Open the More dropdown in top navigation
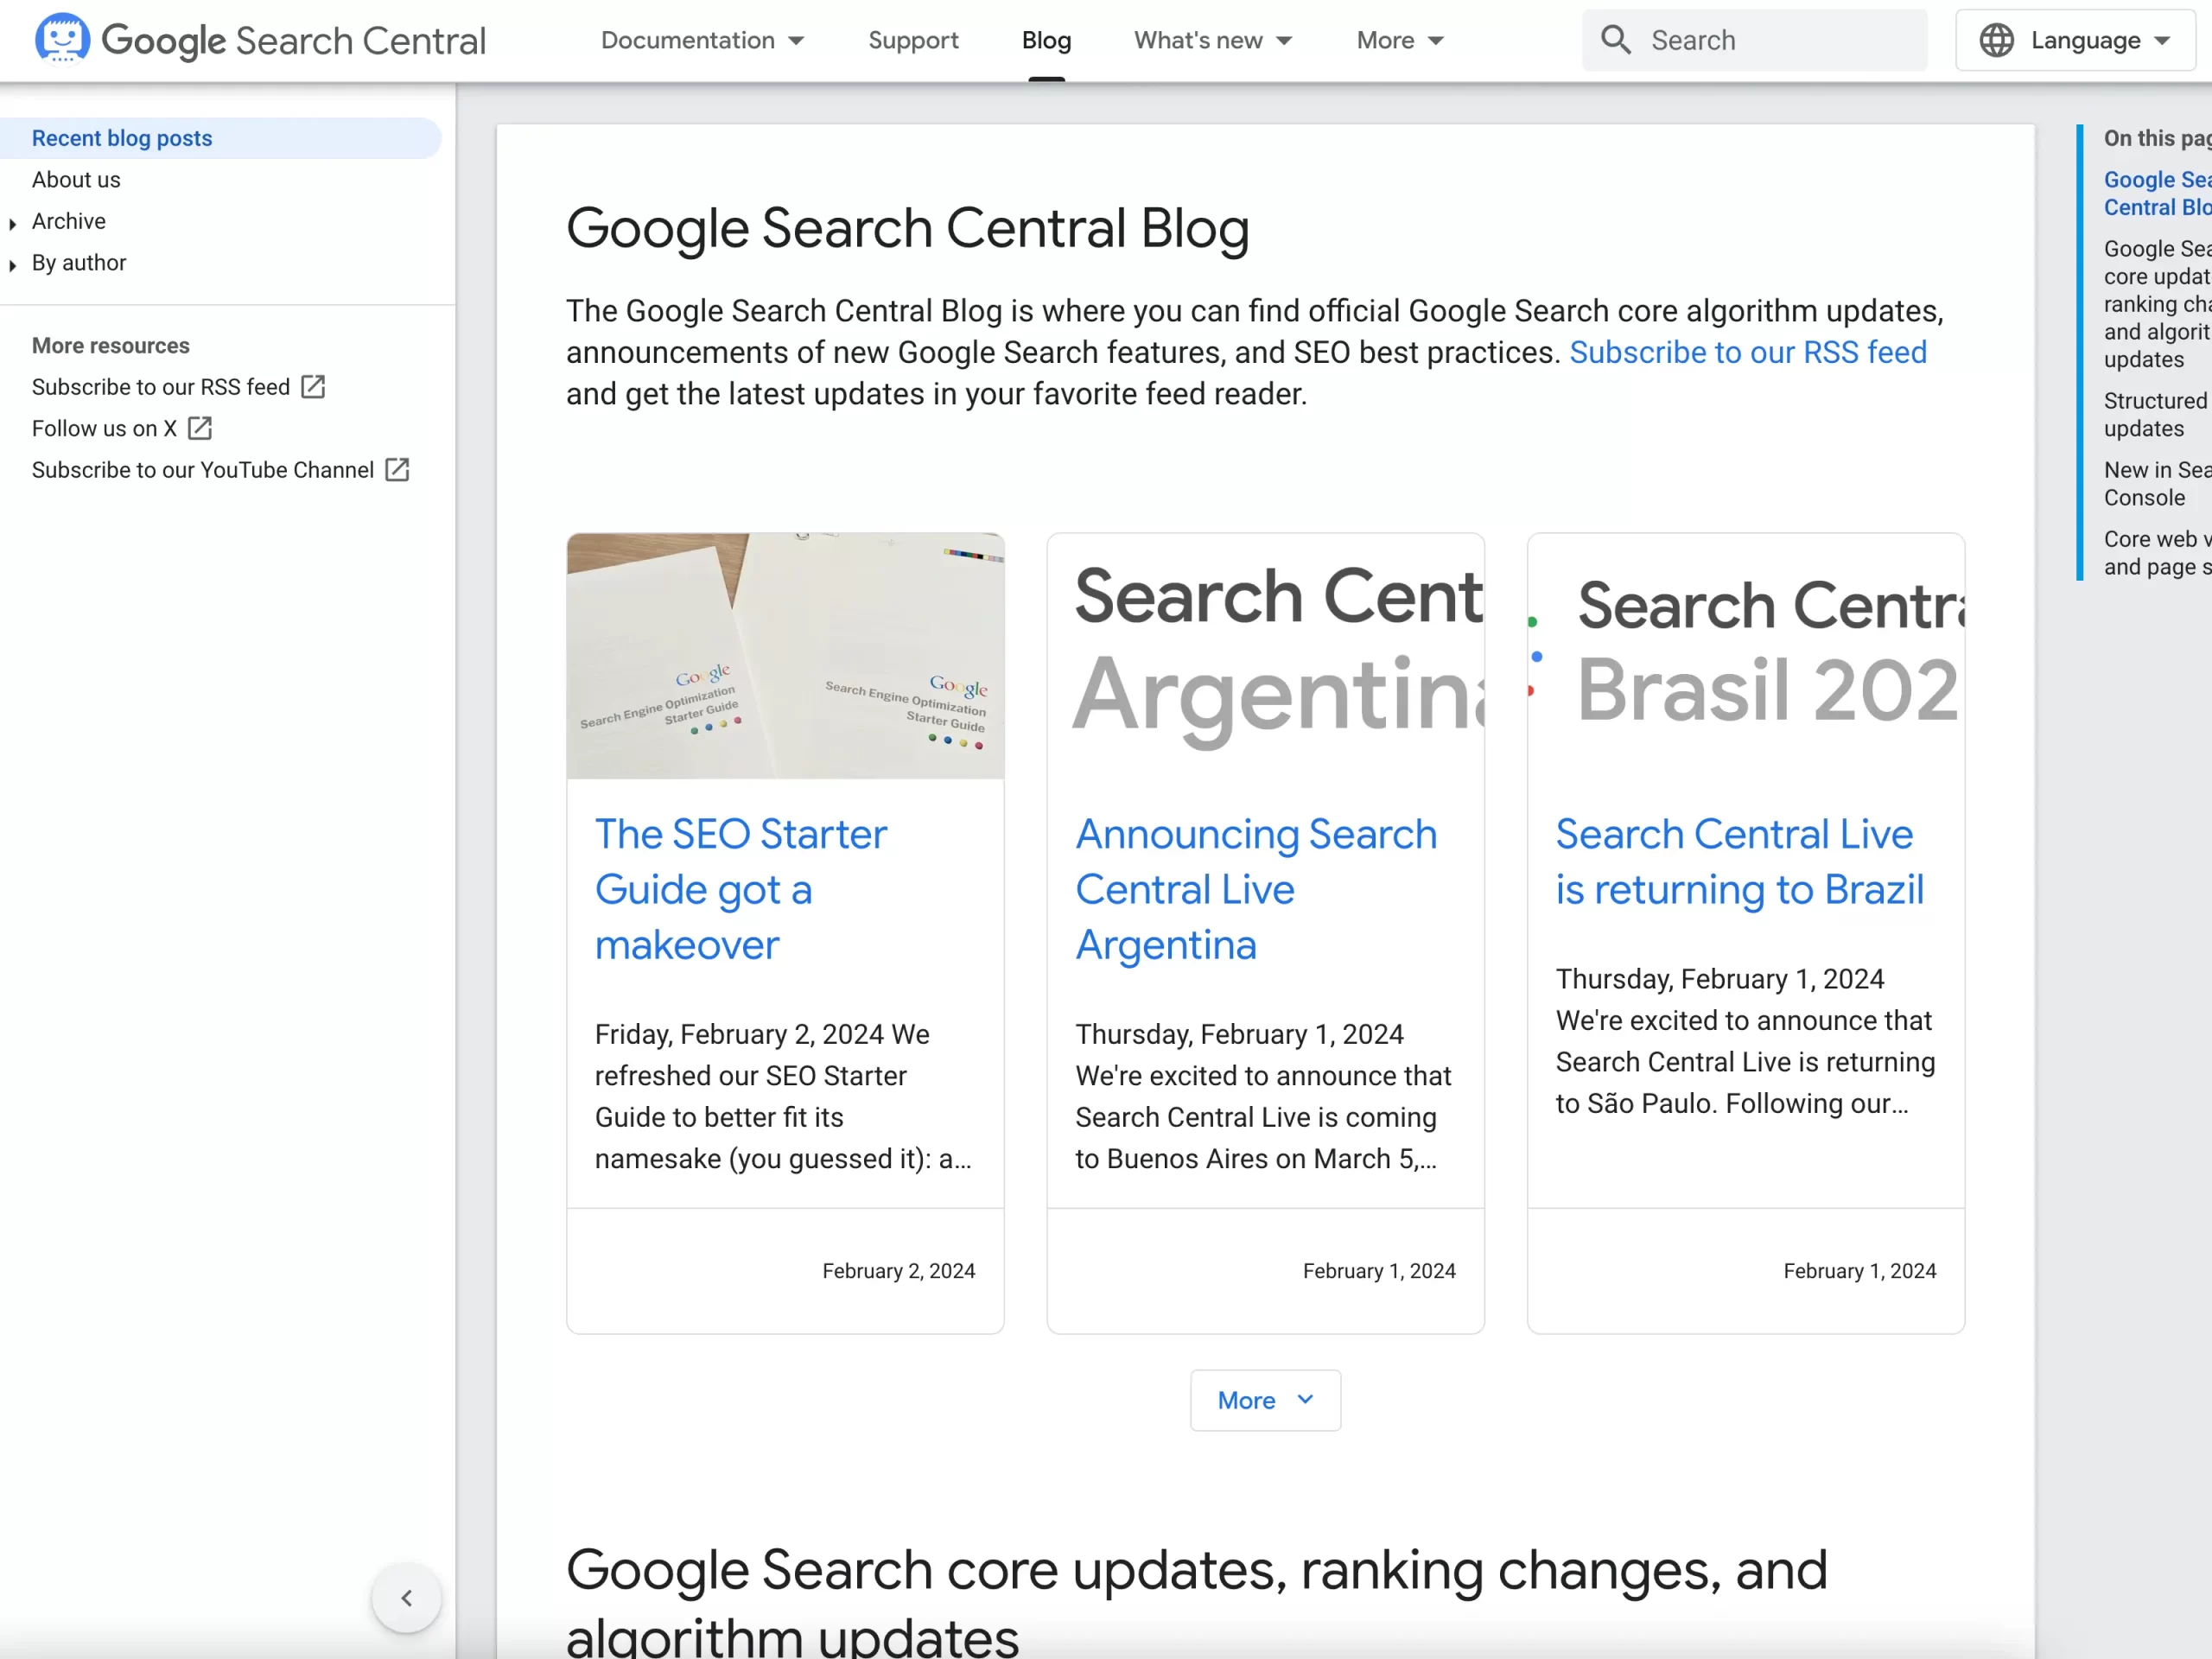2212x1659 pixels. tap(1399, 40)
